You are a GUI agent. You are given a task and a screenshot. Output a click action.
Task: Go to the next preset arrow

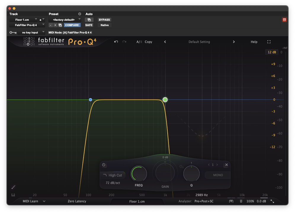pos(234,42)
